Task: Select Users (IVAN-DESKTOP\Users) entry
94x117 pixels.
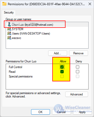Action: pyautogui.click(x=31, y=34)
